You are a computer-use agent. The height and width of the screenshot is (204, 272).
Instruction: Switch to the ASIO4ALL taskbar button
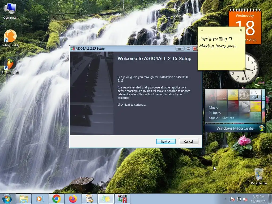click(122, 199)
